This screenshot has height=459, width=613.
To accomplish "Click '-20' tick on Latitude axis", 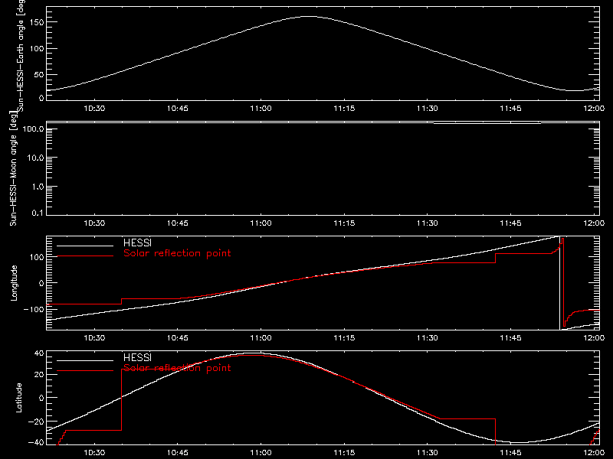I will 35,422.
